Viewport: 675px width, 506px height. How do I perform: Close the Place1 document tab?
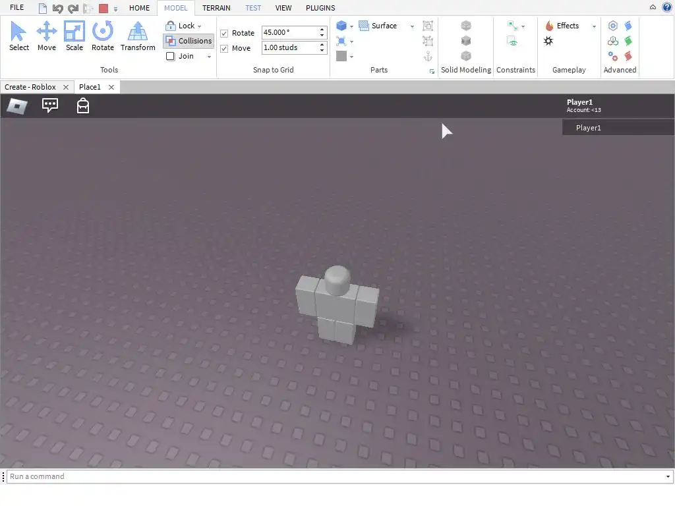111,88
